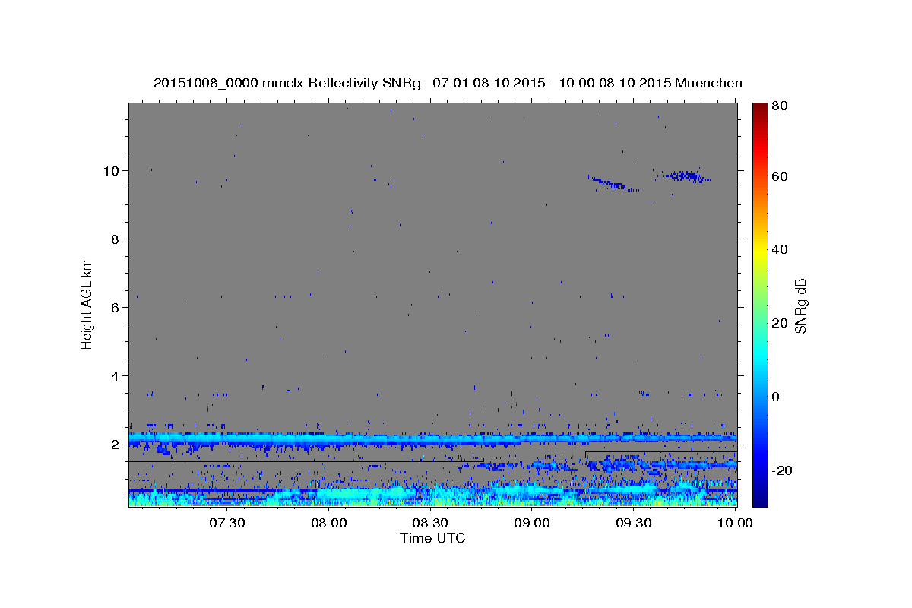912x608 pixels.
Task: Click the 'Muenchen' location text in title
Action: coord(707,83)
